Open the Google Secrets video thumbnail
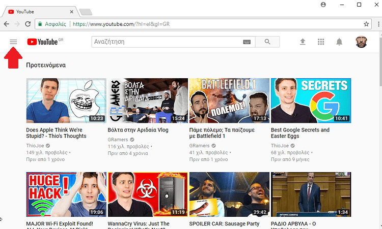Image resolution: width=382 pixels, height=229 pixels. pyautogui.click(x=311, y=101)
